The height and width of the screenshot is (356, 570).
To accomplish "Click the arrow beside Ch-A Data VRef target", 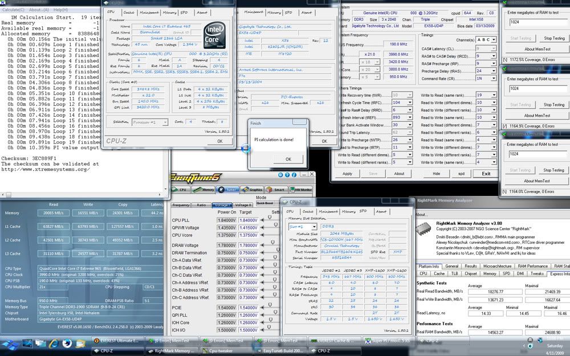I will pos(262,260).
